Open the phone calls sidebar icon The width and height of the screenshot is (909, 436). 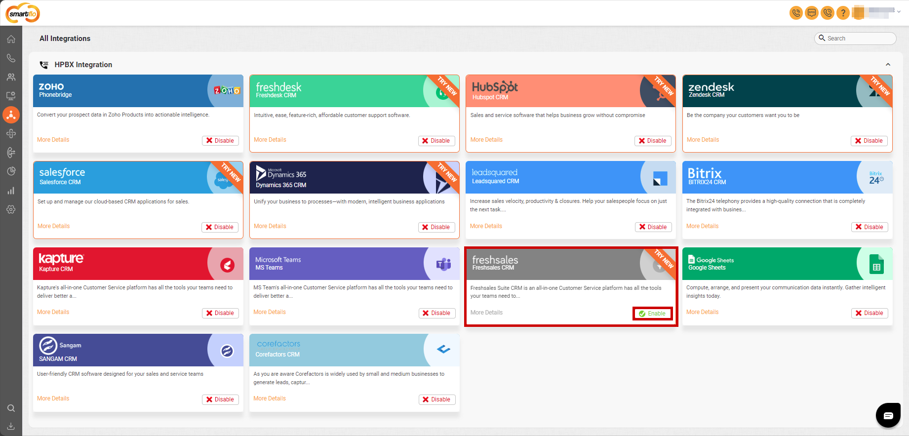tap(11, 58)
